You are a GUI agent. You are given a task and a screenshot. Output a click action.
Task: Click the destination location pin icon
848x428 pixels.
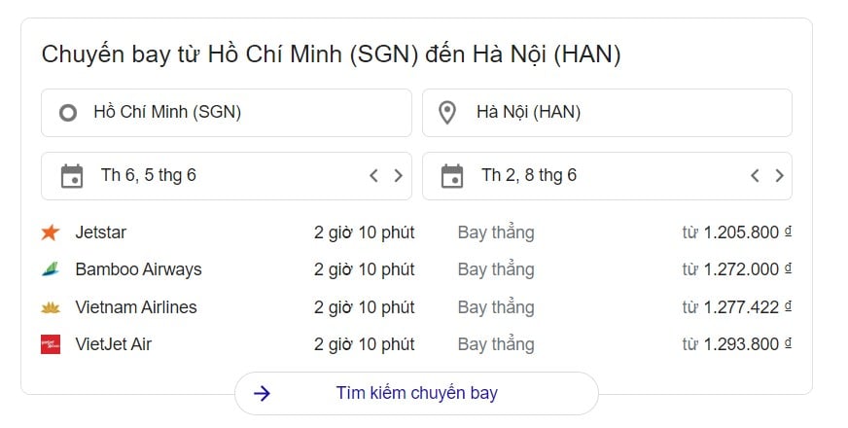click(447, 113)
